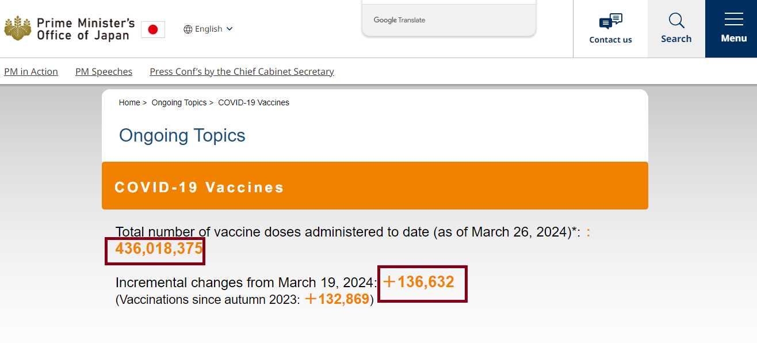Click the Japanese flag icon
The width and height of the screenshot is (757, 343).
(x=153, y=29)
